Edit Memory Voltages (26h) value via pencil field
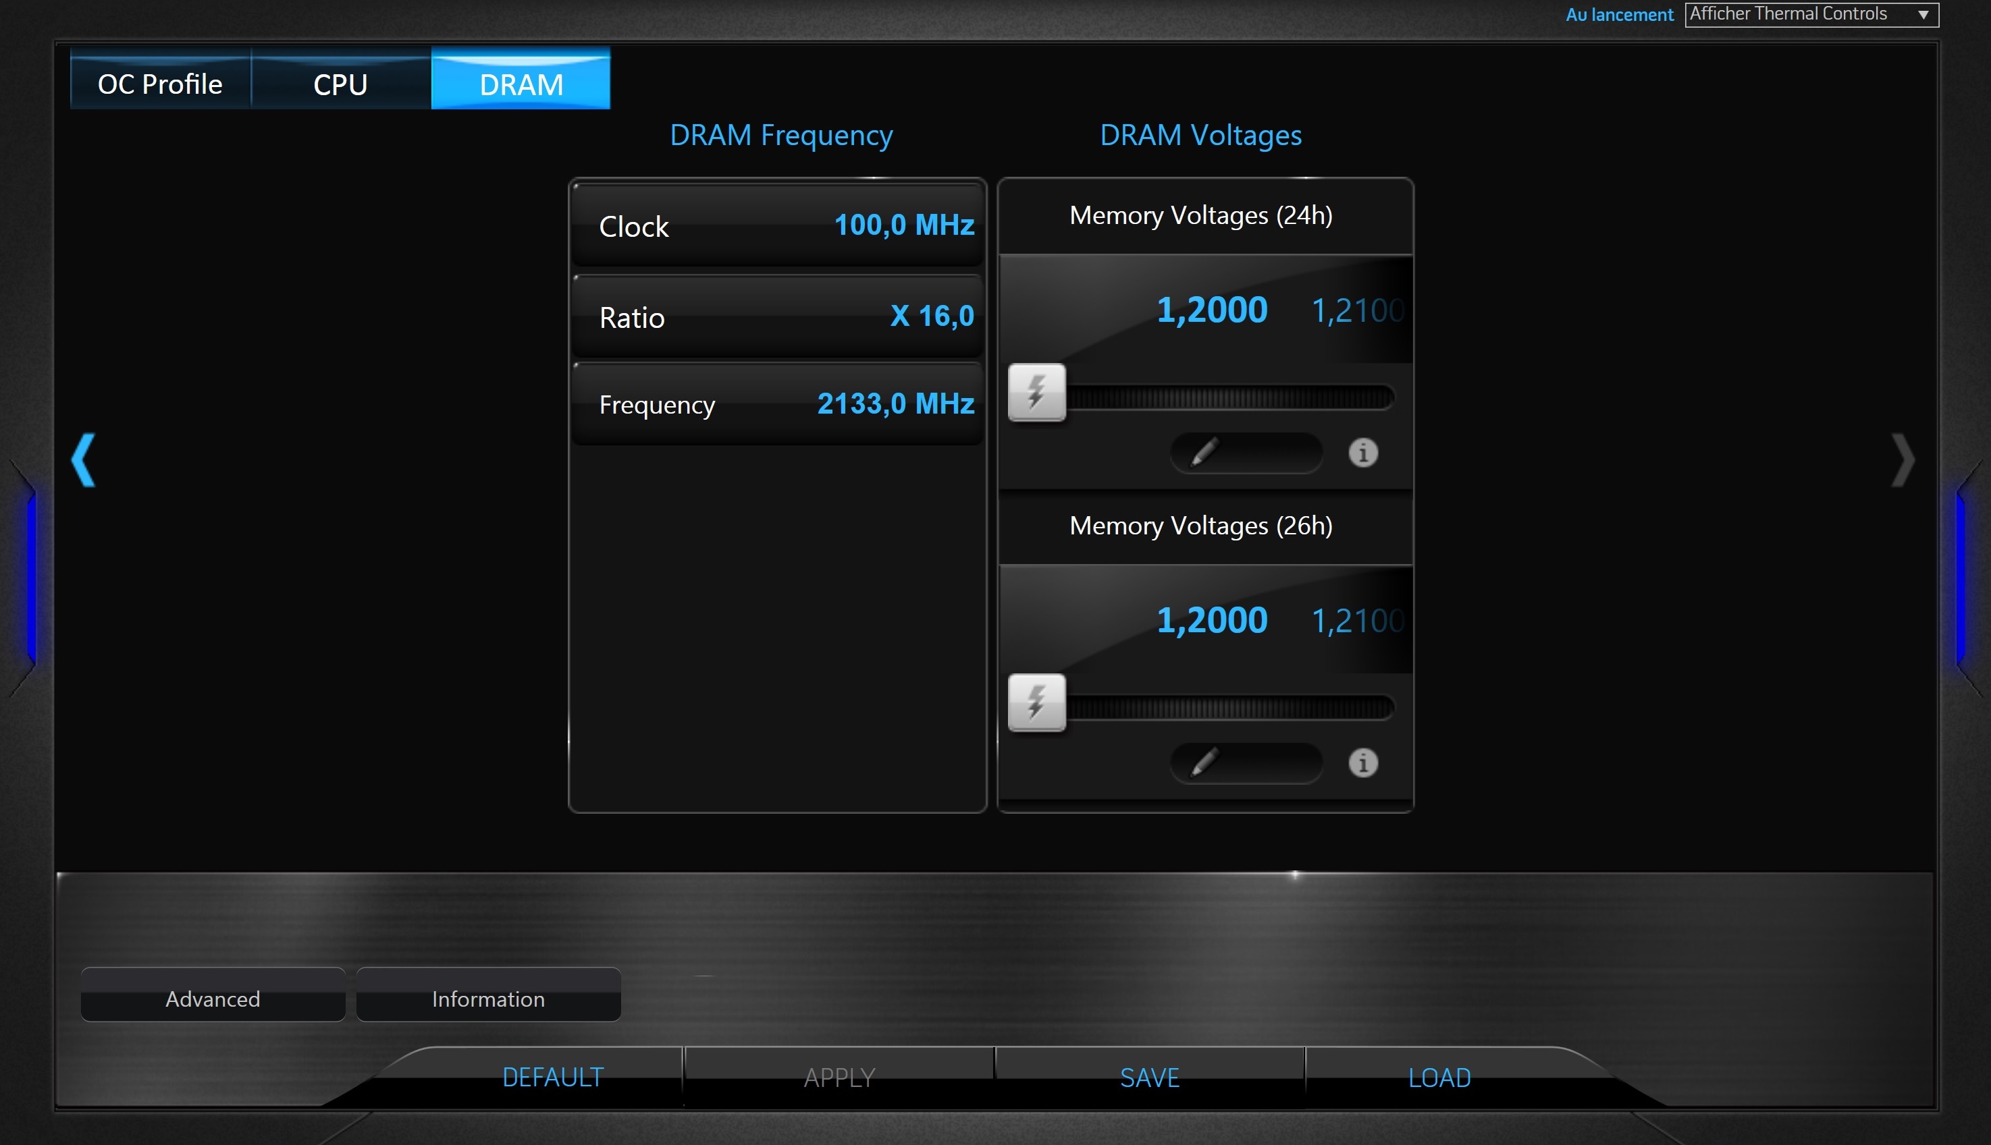 1246,763
